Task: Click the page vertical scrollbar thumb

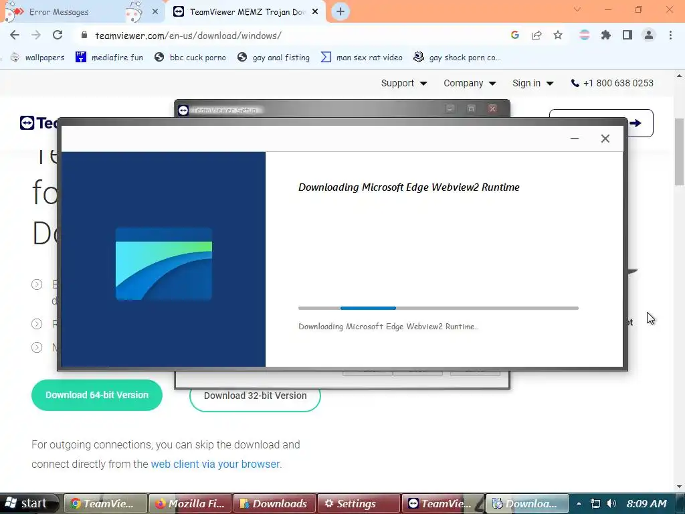Action: (679, 152)
